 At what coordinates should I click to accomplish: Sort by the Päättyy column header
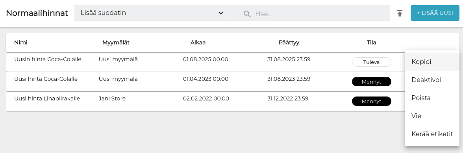coord(289,42)
